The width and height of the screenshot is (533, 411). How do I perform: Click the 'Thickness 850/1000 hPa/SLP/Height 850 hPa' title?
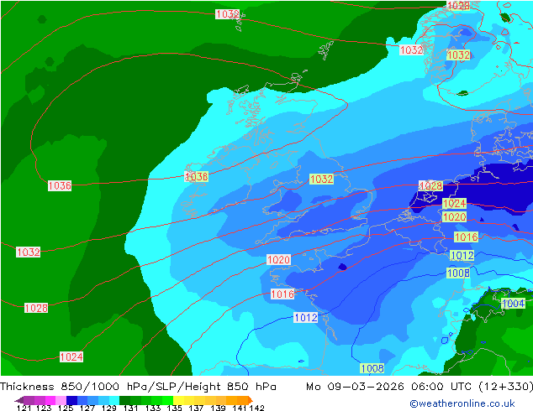coord(138,387)
